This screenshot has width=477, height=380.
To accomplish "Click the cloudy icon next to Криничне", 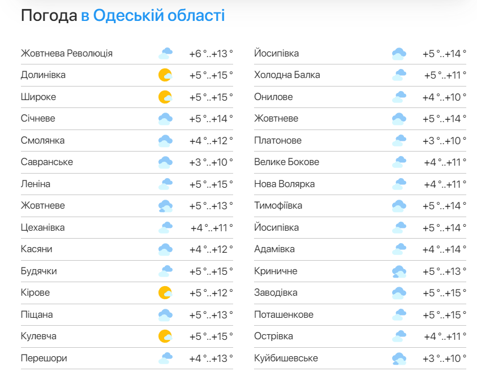I will point(399,271).
